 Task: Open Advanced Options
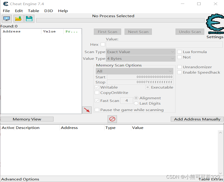tap(20, 179)
